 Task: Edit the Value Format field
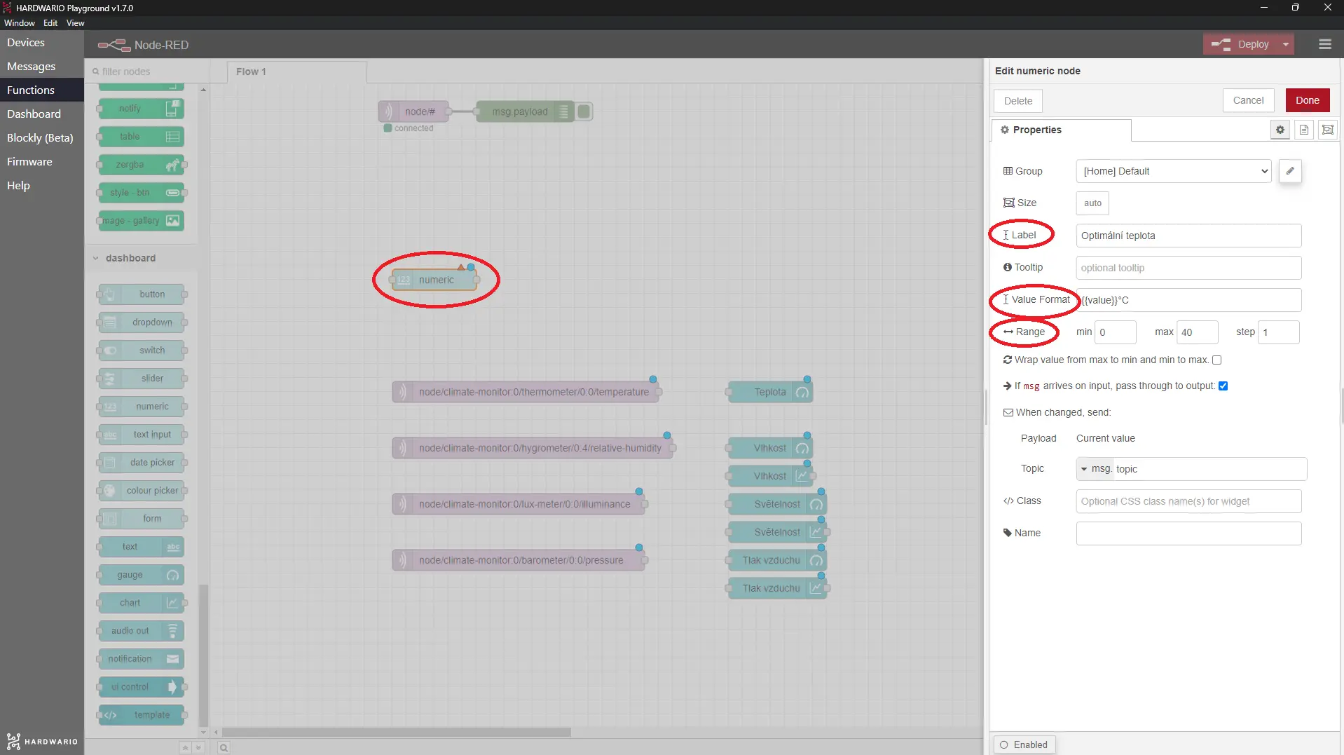[x=1188, y=300]
